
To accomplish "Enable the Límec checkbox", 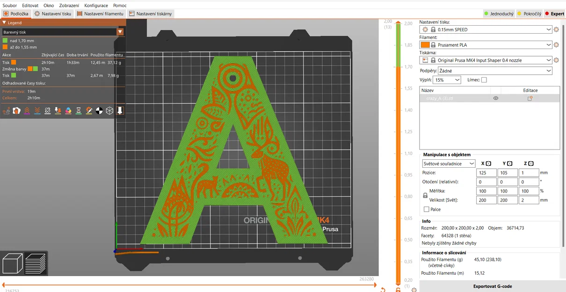I will pyautogui.click(x=484, y=79).
